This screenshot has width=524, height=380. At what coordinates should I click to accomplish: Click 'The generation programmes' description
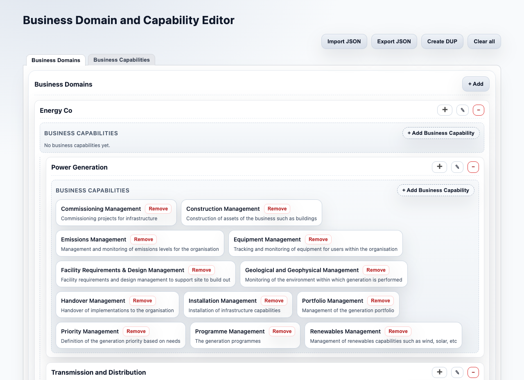(228, 341)
